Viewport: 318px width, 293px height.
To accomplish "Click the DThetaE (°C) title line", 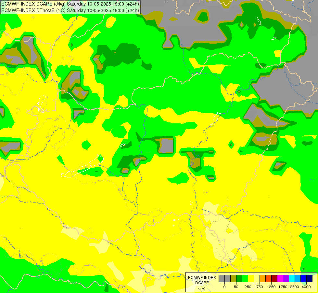I will pyautogui.click(x=70, y=10).
